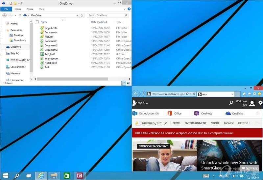The height and width of the screenshot is (180, 263).
Task: Edit weather location with pencil icon
Action: tap(166, 123)
